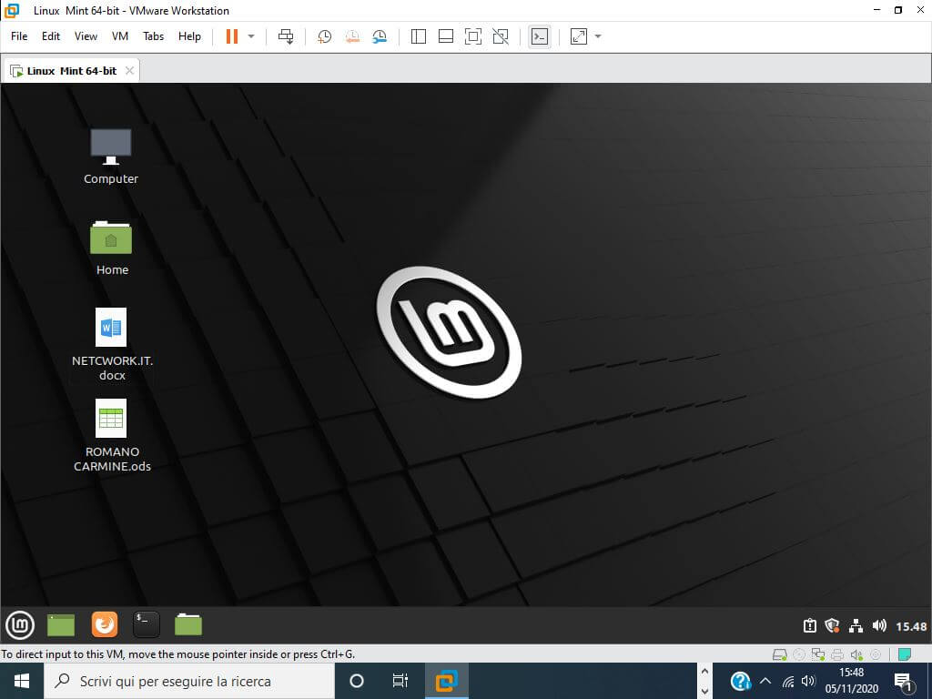Open the Windows Wi-Fi tray icon
Image resolution: width=932 pixels, height=699 pixels.
click(x=788, y=681)
